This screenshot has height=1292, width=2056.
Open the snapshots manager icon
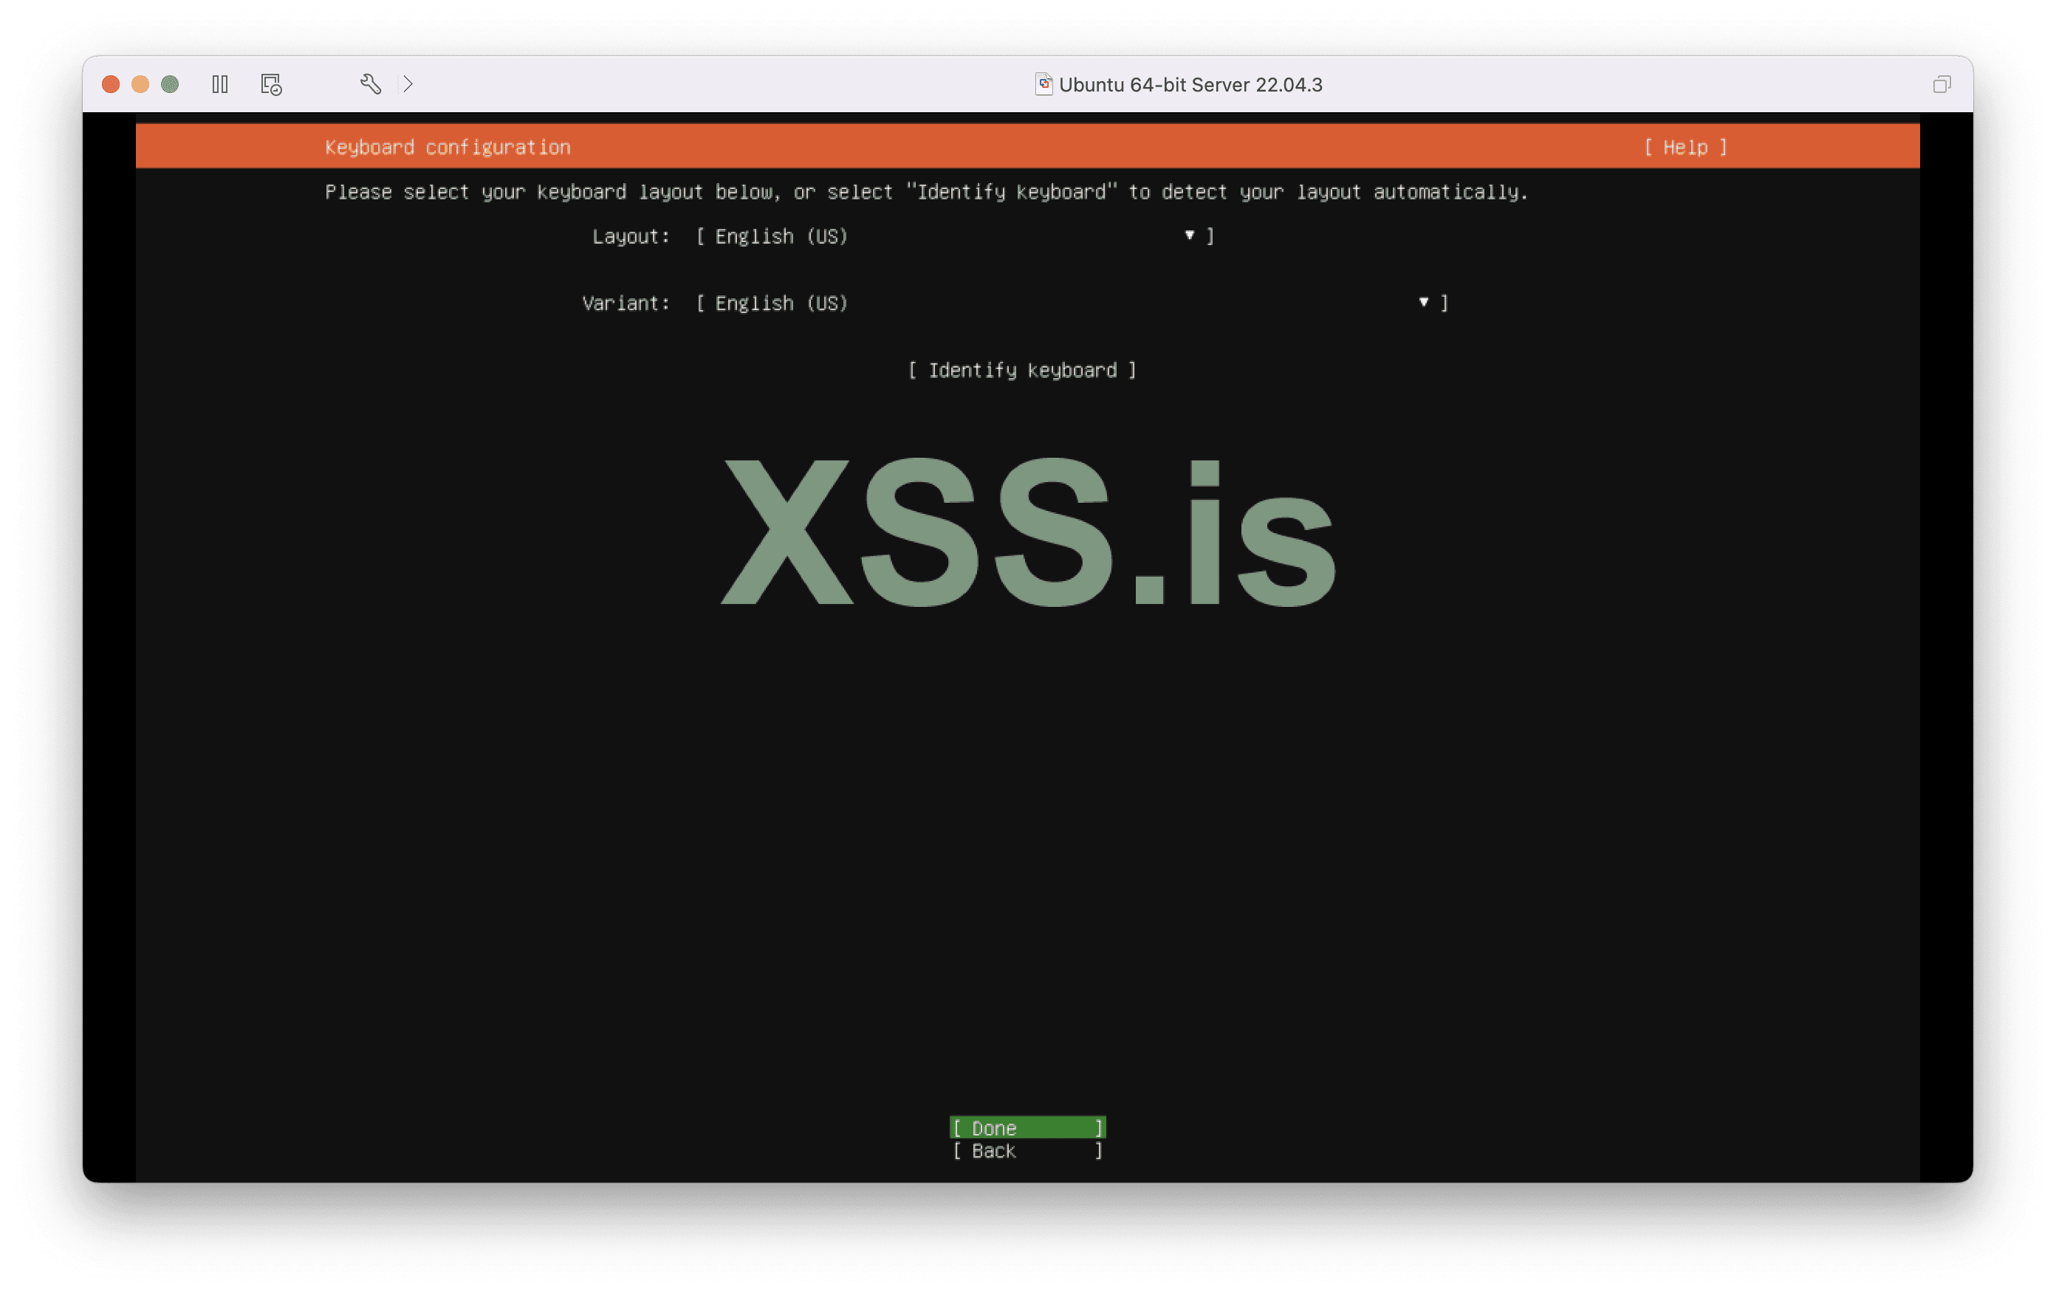(x=270, y=84)
